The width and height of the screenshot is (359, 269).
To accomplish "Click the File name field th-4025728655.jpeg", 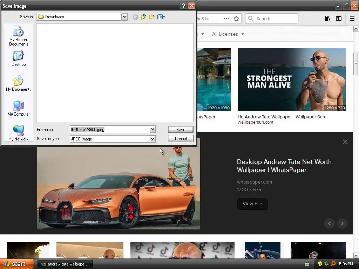I will click(x=110, y=130).
